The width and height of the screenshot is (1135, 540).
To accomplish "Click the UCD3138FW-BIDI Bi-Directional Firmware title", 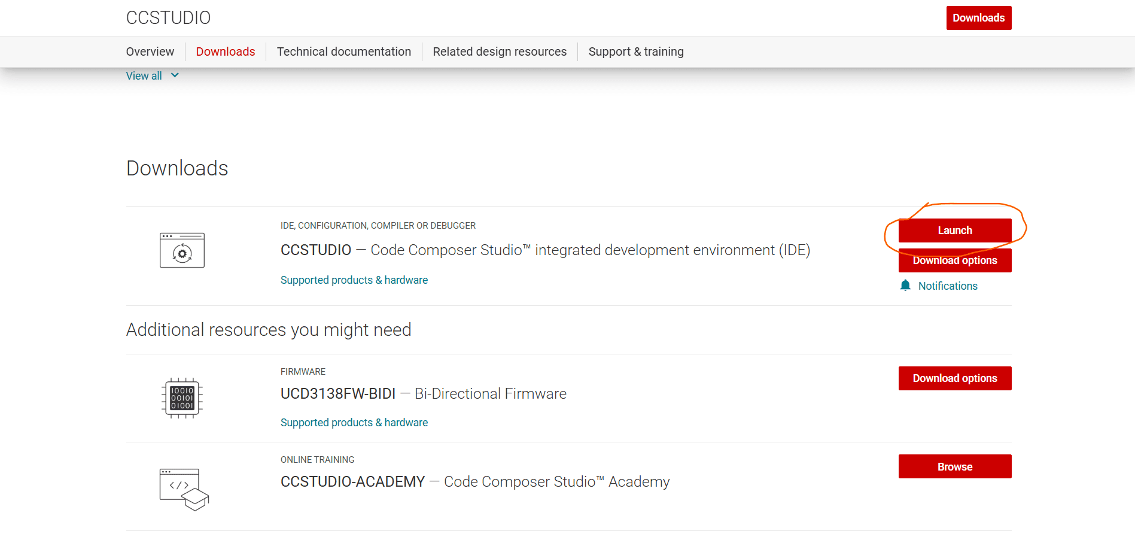I will [x=424, y=394].
